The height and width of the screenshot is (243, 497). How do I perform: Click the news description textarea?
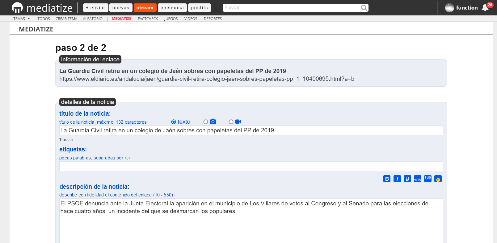251,221
